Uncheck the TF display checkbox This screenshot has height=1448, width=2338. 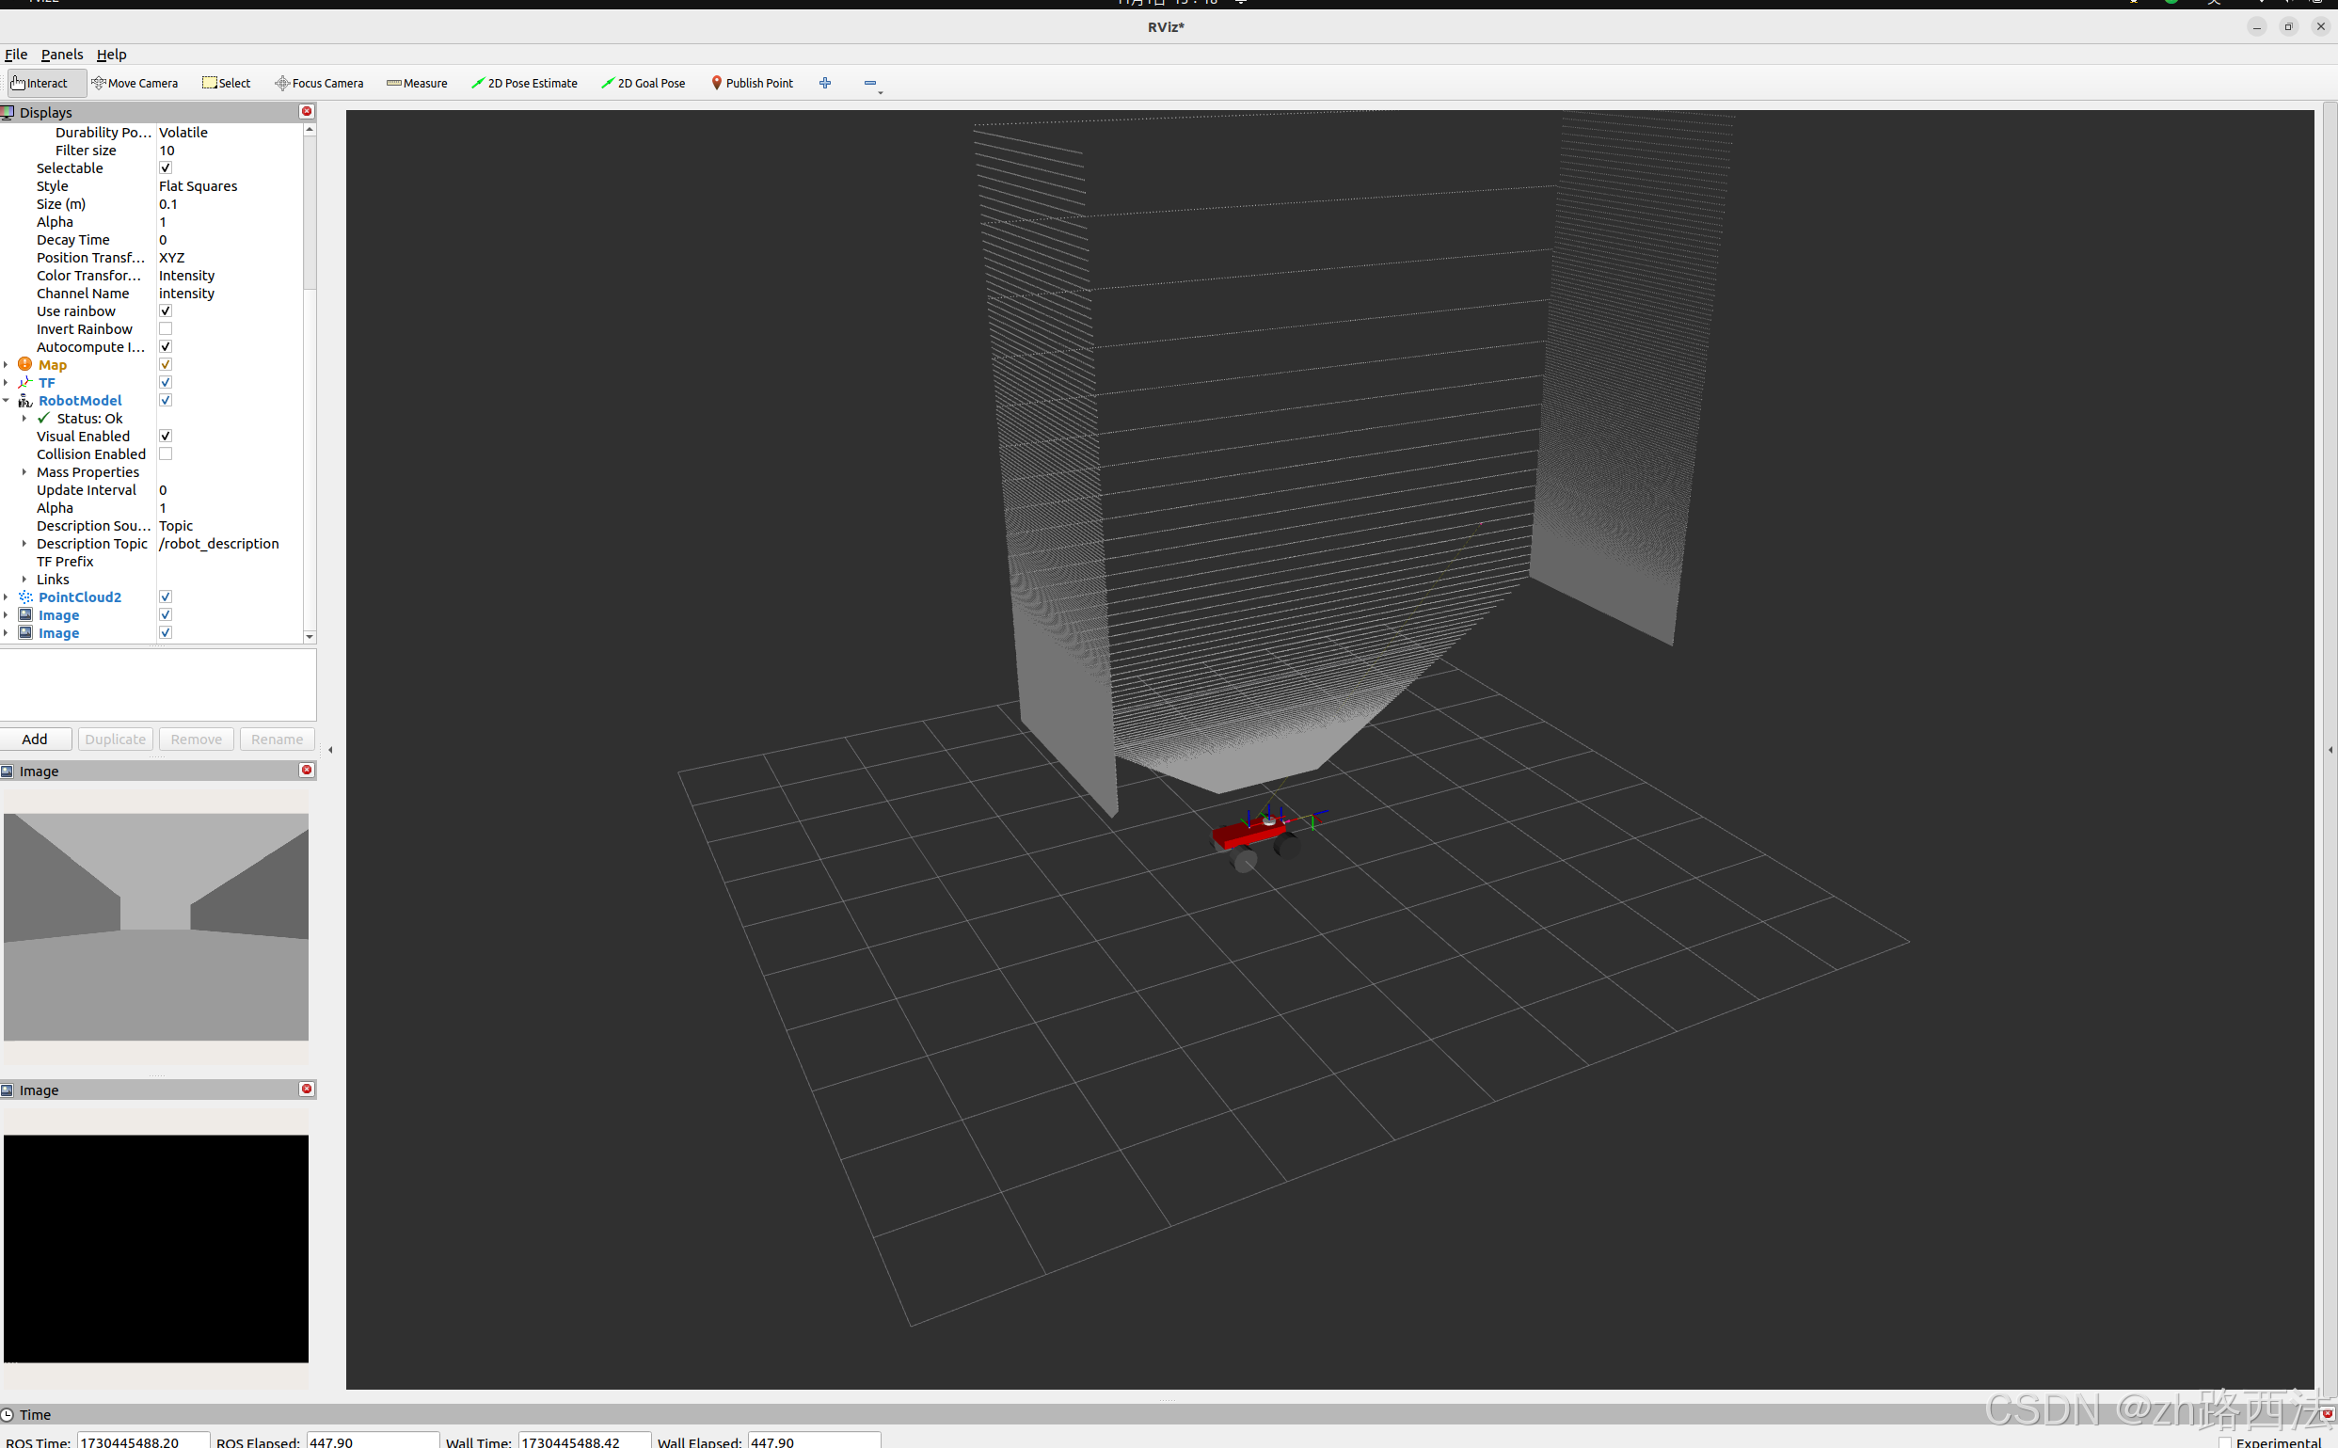[166, 383]
